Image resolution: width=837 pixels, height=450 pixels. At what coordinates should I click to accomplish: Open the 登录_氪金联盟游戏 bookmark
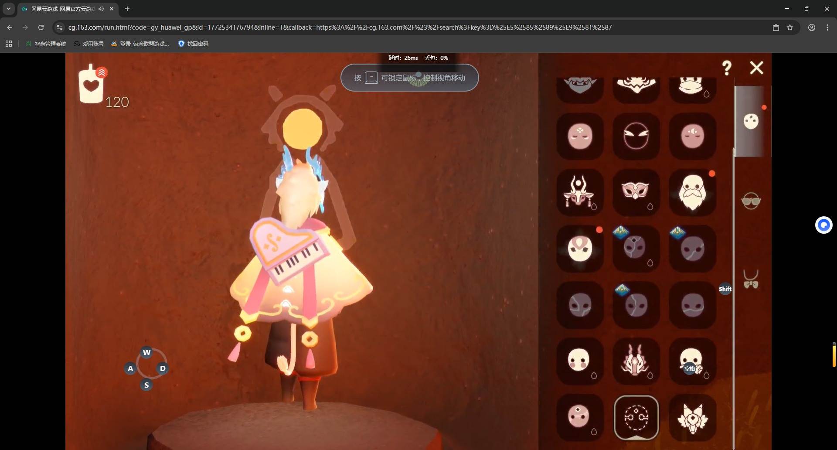coord(140,44)
